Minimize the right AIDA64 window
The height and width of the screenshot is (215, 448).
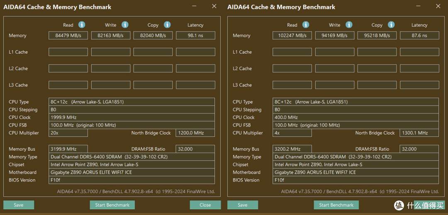point(418,6)
